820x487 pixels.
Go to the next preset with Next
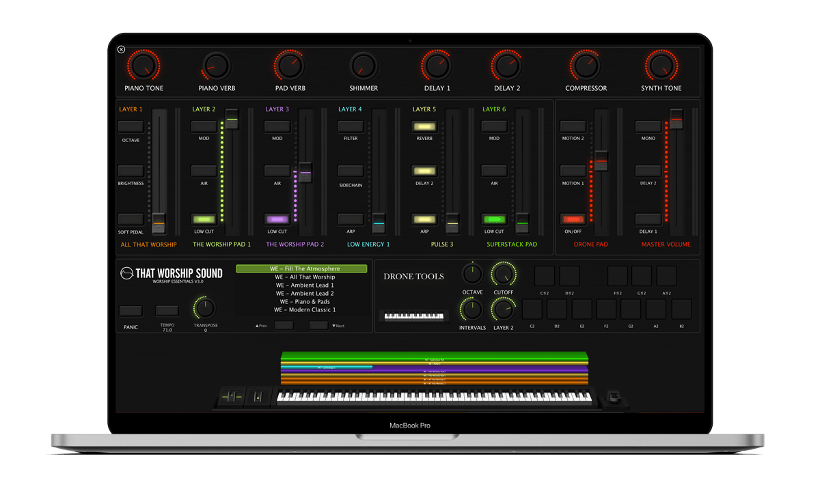(x=318, y=326)
